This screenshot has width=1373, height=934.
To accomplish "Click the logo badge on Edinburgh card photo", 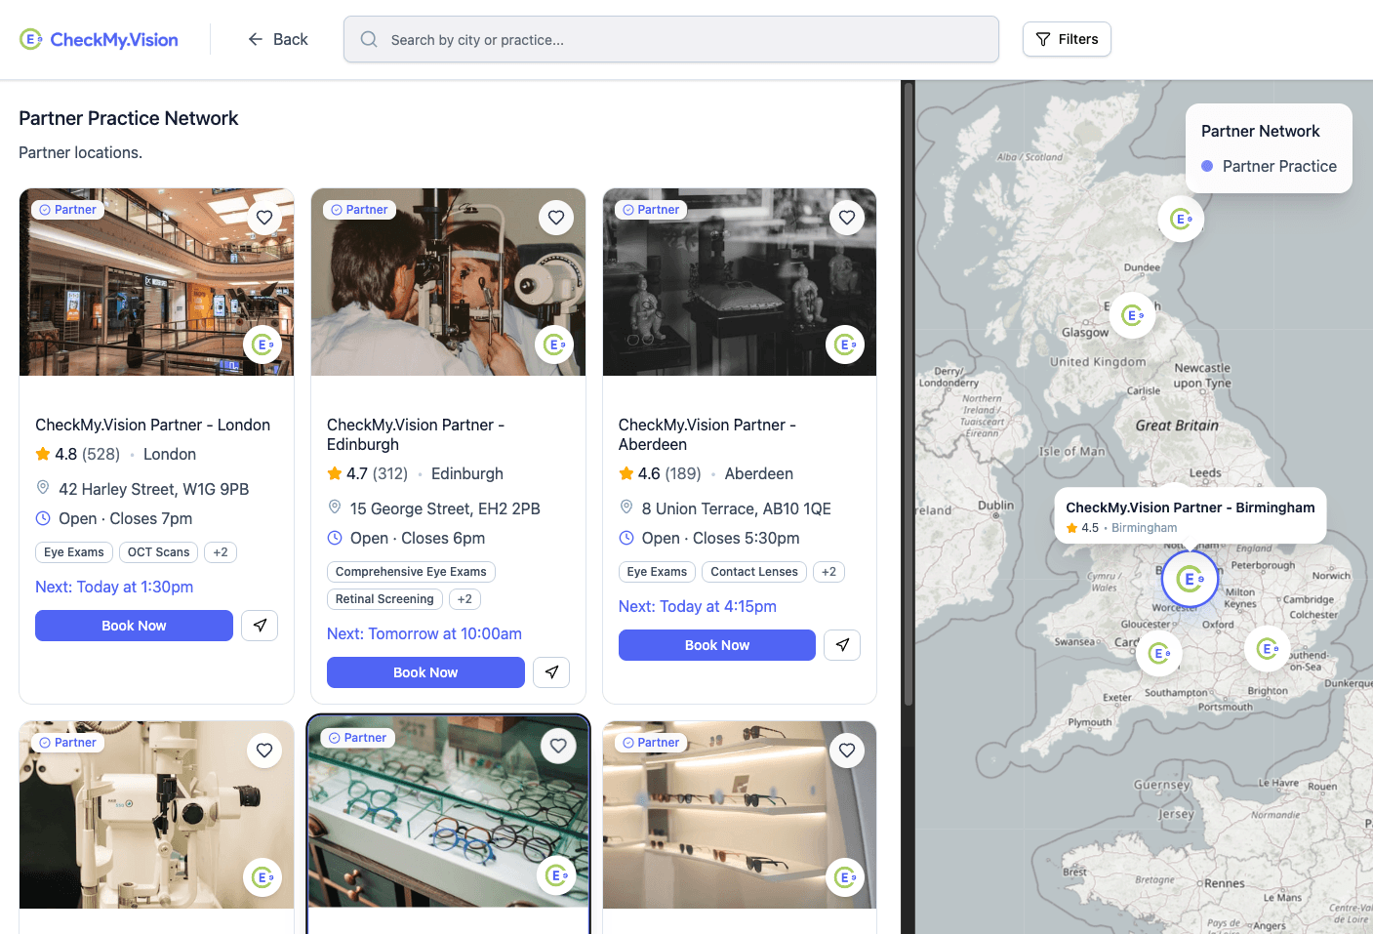I will (x=554, y=345).
